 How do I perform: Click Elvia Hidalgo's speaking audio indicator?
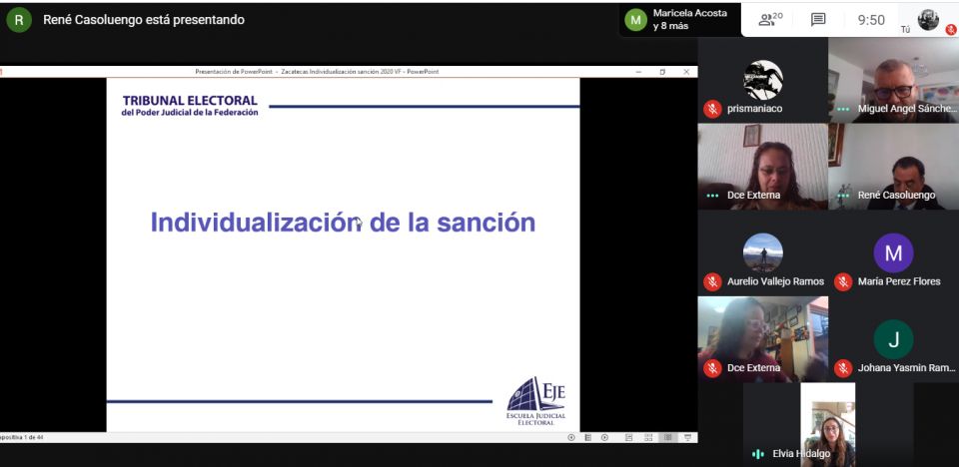tap(758, 454)
